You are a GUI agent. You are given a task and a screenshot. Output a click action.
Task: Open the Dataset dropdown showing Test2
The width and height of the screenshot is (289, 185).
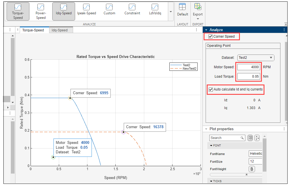coord(256,58)
